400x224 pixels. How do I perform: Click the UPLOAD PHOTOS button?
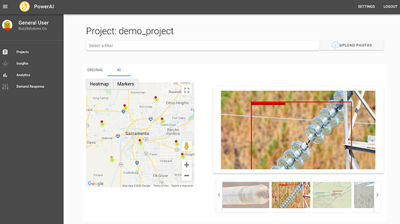[352, 45]
